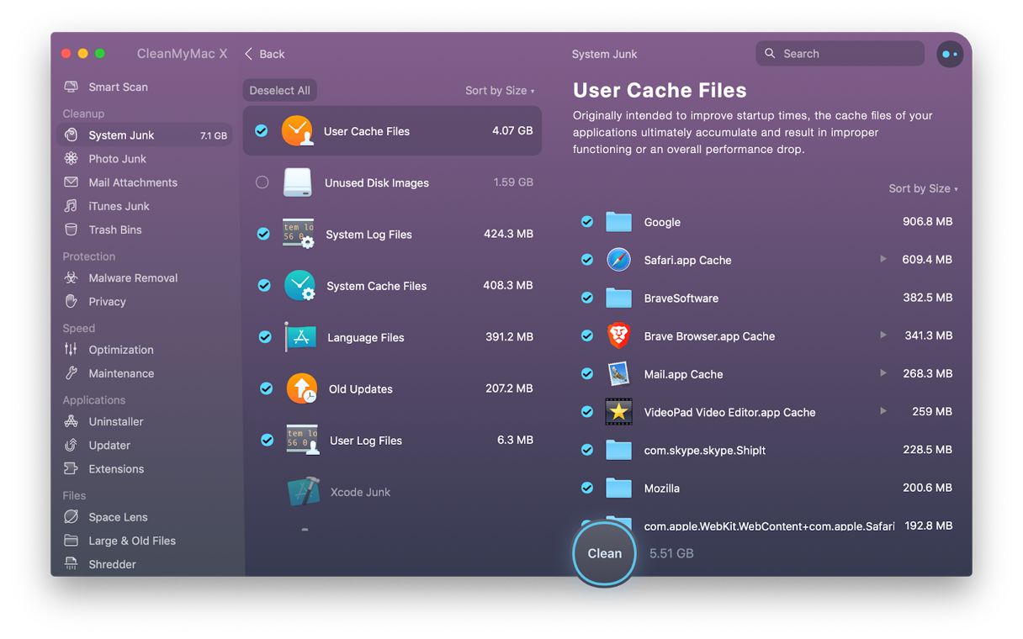Expand Brave Browser.app Cache arrow
The width and height of the screenshot is (1023, 639).
883,335
